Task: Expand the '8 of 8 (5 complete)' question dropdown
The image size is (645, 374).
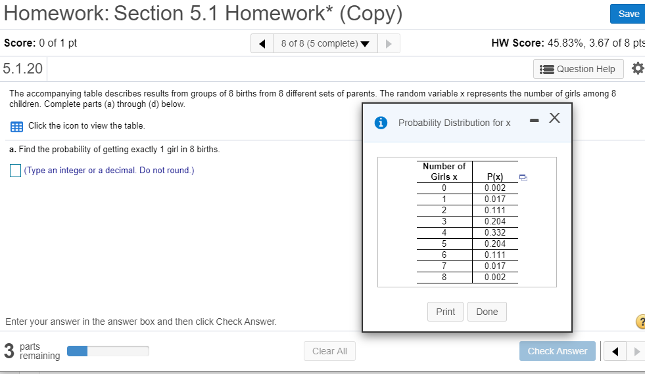Action: (x=325, y=43)
